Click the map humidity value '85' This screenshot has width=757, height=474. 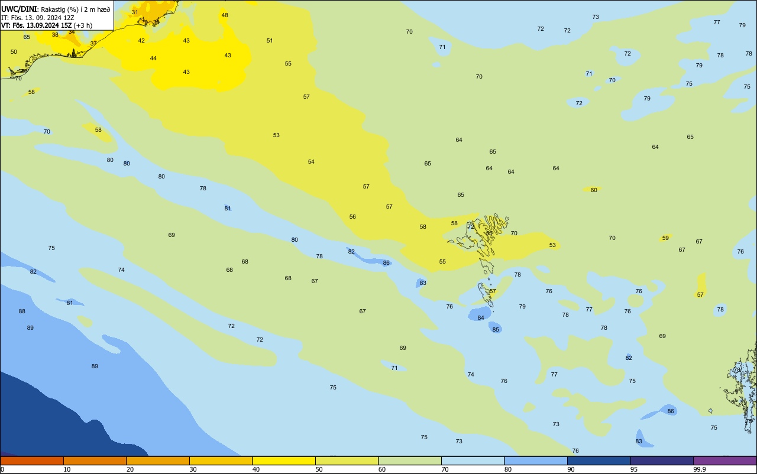coord(496,329)
